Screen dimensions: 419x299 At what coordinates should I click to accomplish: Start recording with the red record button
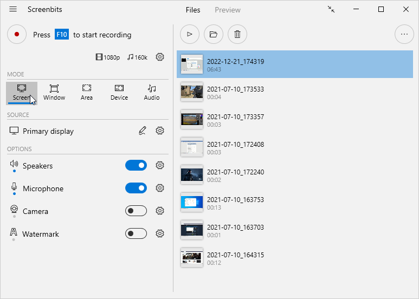click(17, 34)
